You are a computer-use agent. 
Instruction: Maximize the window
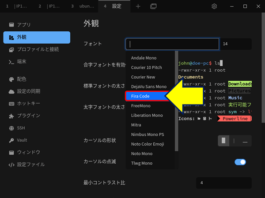[245, 6]
